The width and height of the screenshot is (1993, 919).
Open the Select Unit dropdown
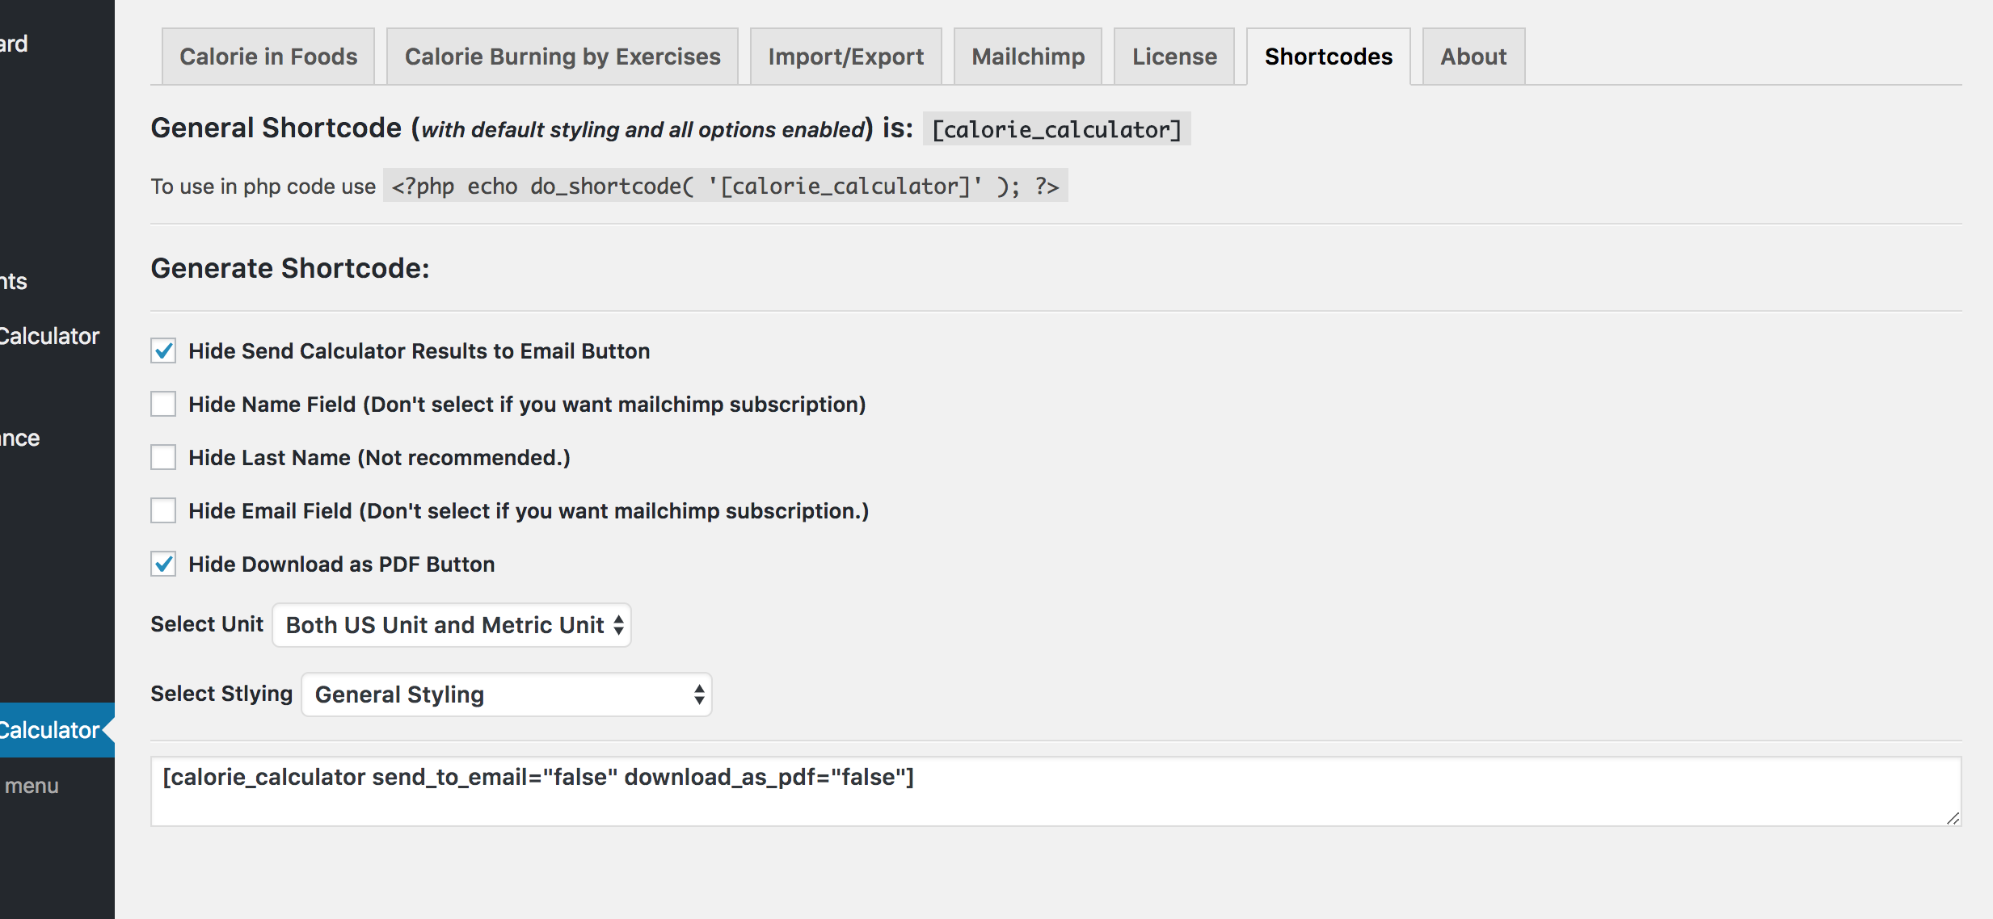(452, 625)
